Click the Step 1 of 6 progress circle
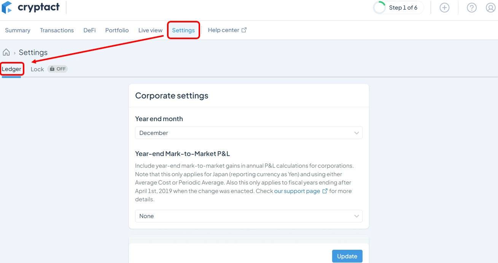 pyautogui.click(x=379, y=8)
